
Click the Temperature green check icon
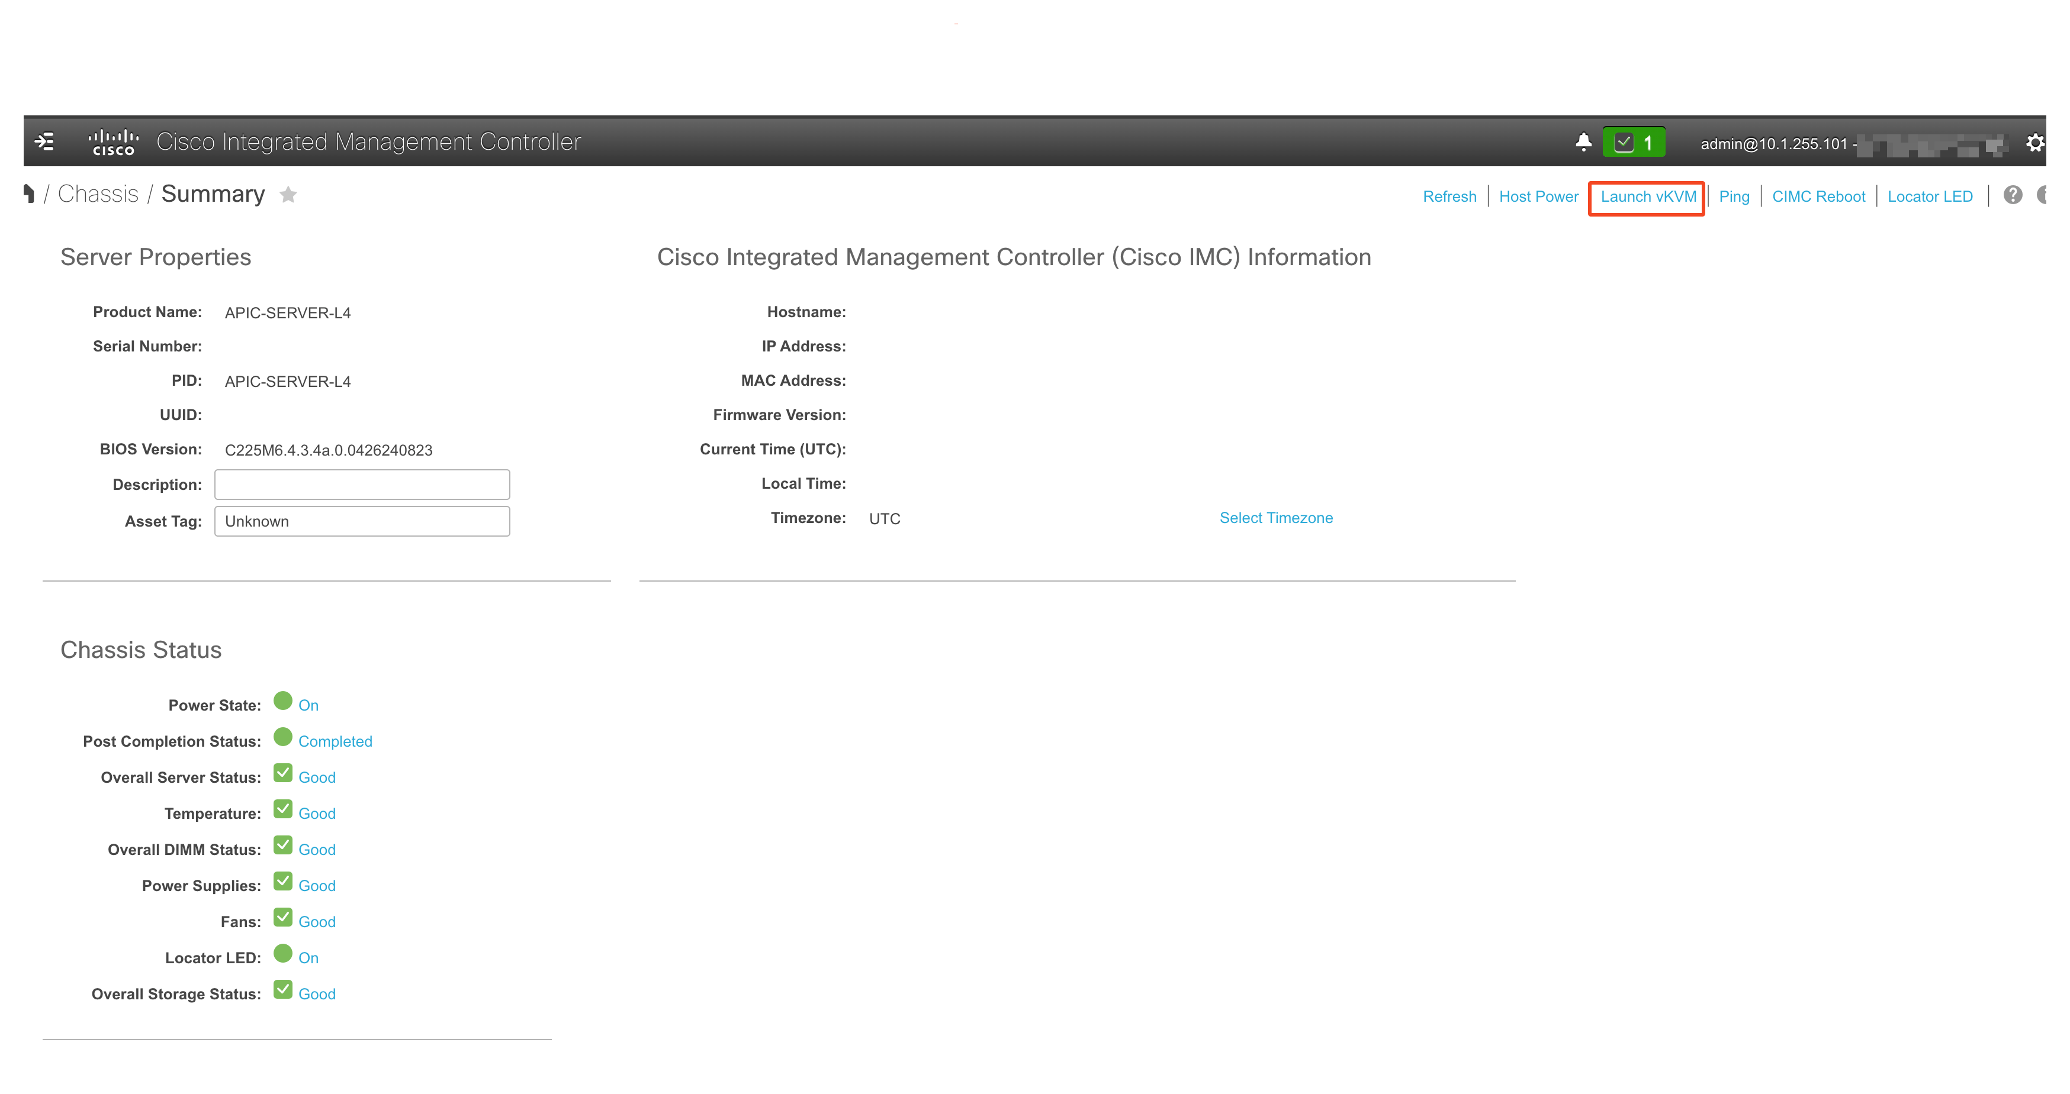283,809
